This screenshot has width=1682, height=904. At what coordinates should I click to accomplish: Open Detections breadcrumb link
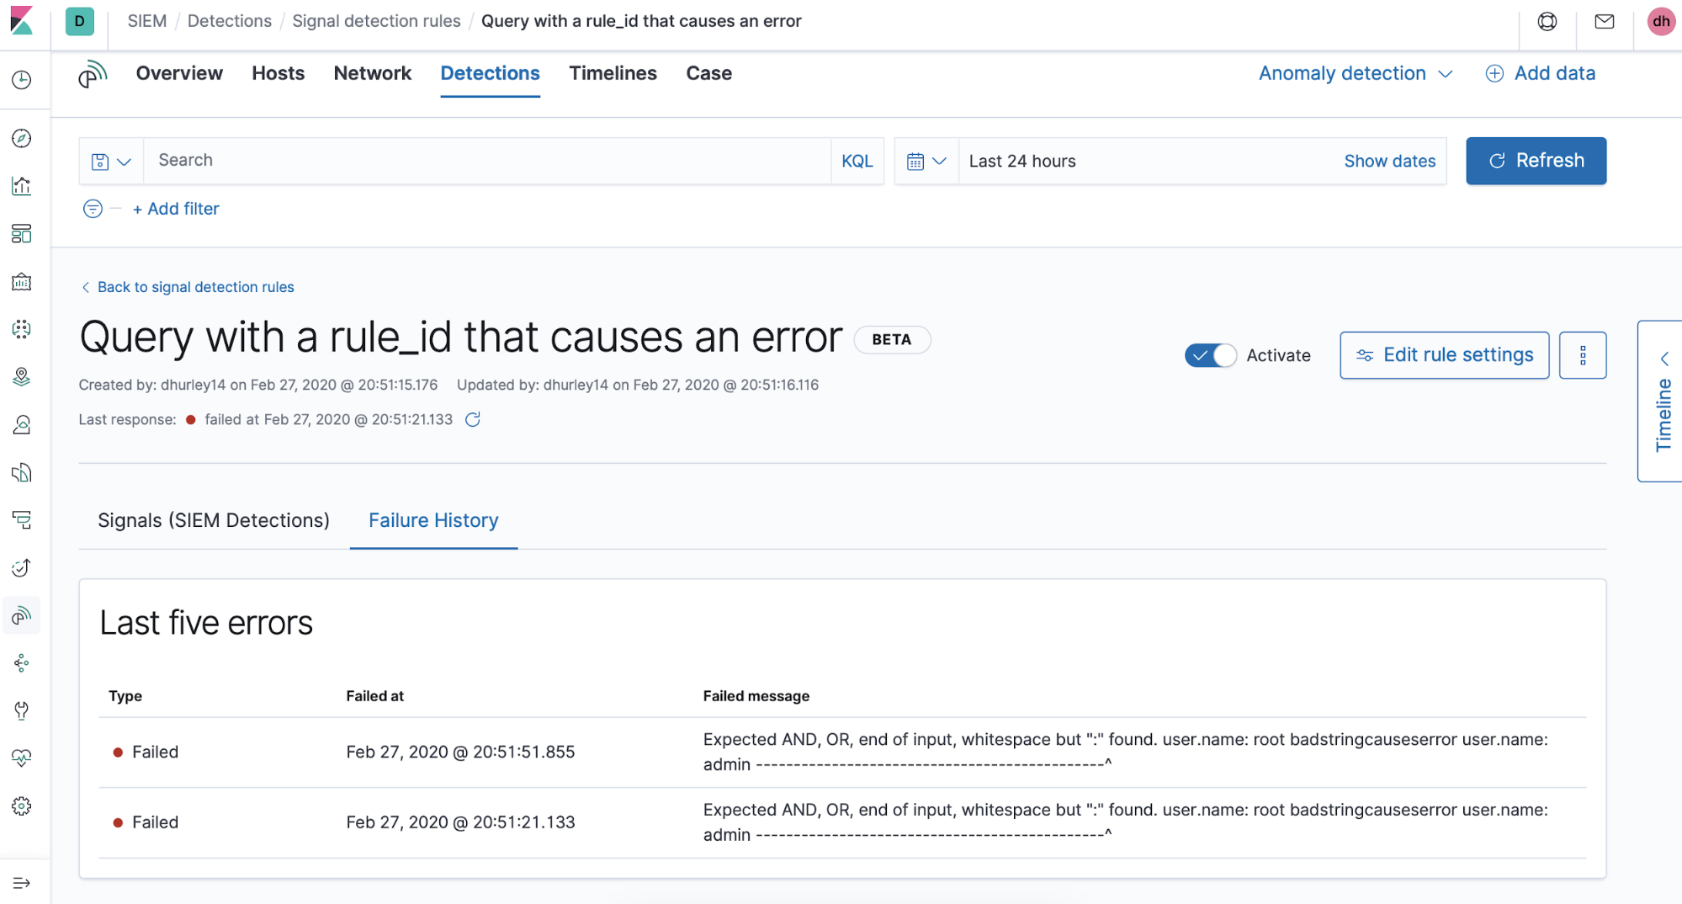click(230, 21)
